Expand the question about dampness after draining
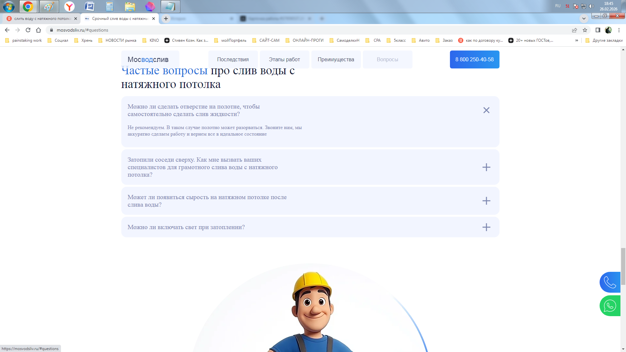This screenshot has width=626, height=352. tap(486, 201)
